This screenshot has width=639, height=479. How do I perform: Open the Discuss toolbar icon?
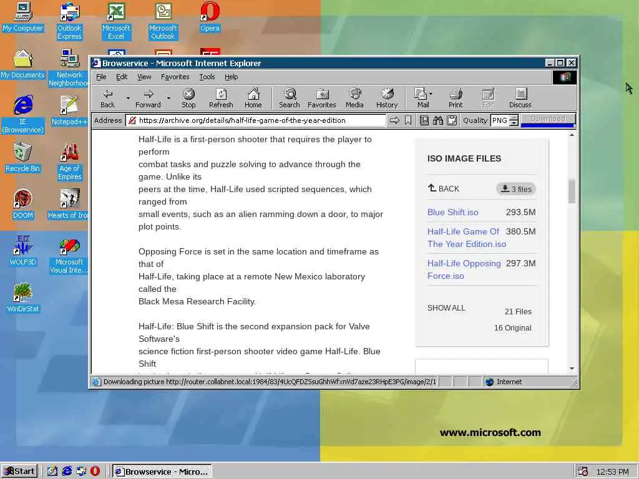point(520,98)
